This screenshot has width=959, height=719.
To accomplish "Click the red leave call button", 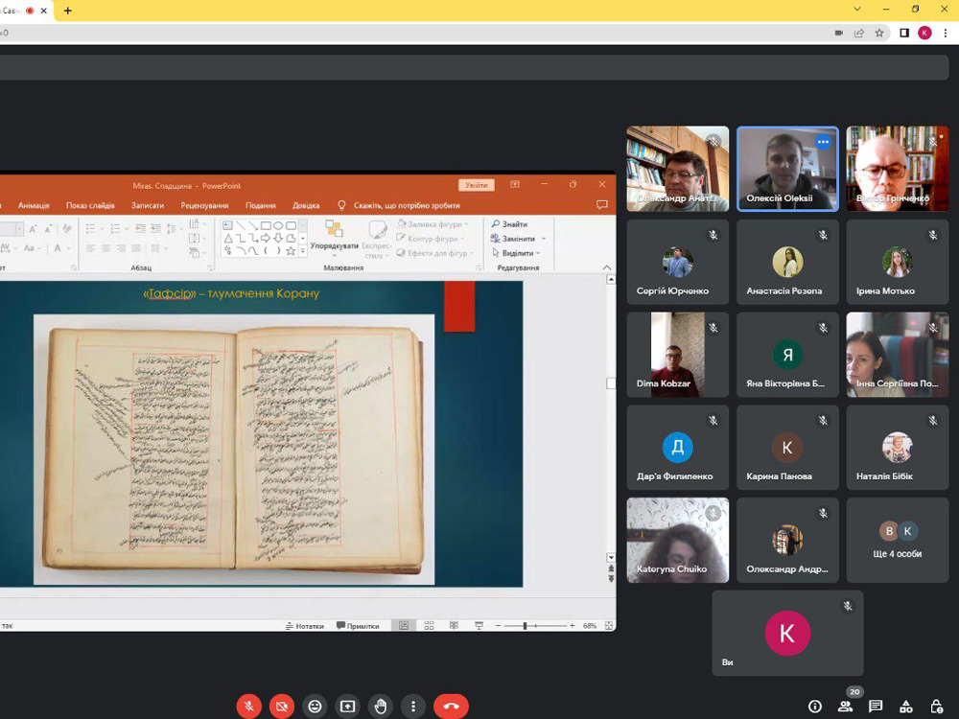I will (x=451, y=707).
